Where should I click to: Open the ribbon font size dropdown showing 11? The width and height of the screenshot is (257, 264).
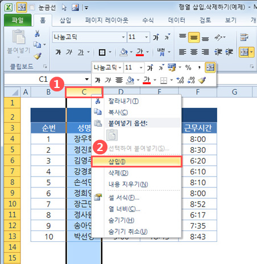tap(146, 37)
